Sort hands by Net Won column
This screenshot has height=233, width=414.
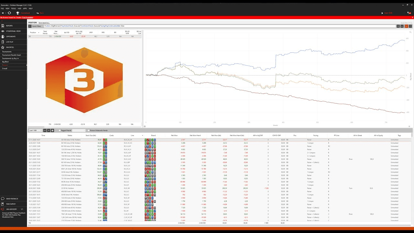pyautogui.click(x=174, y=135)
